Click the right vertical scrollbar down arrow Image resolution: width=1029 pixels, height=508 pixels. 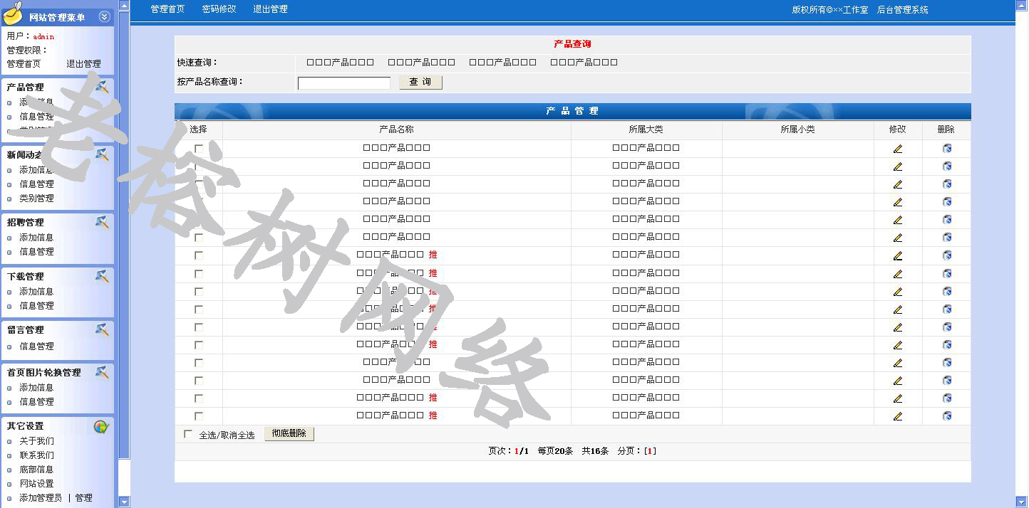(1022, 502)
